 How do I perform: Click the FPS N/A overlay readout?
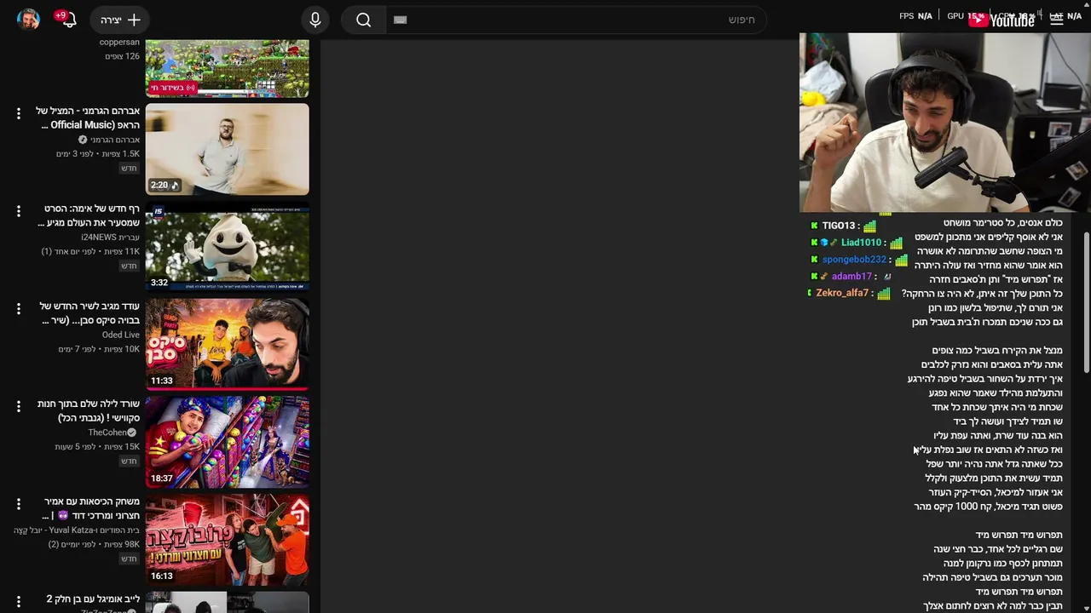pyautogui.click(x=915, y=16)
